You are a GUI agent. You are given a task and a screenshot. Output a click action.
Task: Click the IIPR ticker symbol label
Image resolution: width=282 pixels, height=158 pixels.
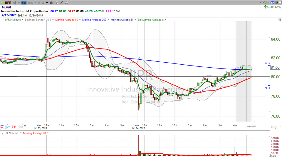[x=8, y=3]
